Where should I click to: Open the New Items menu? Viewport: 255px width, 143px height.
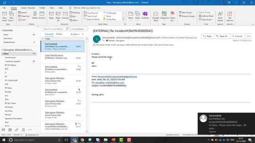(12, 16)
